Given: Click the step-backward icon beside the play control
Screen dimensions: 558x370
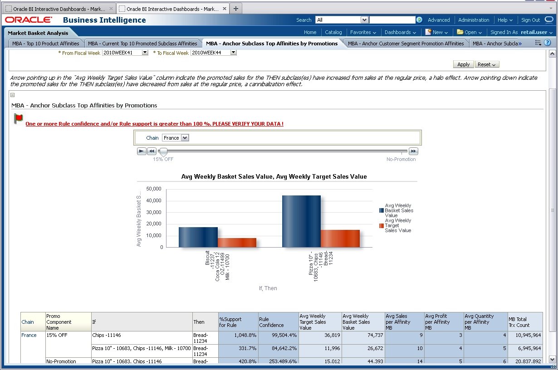Looking at the screenshot, I should [152, 151].
